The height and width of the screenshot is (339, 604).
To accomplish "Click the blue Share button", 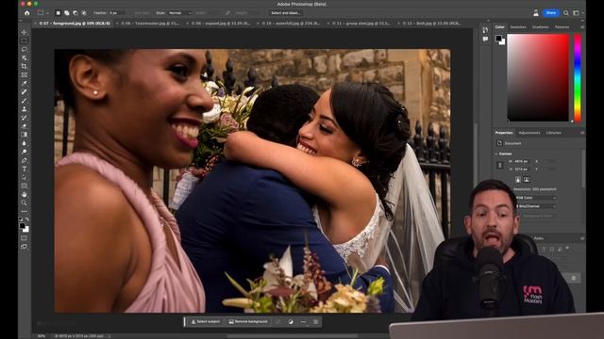I will 551,13.
